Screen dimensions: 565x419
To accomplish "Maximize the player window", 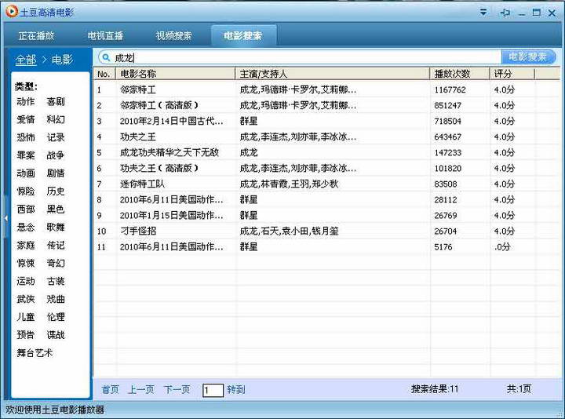I will pyautogui.click(x=537, y=12).
